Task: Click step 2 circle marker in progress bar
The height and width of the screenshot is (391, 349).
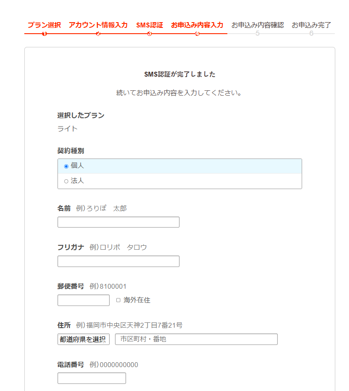Action: pos(98,34)
